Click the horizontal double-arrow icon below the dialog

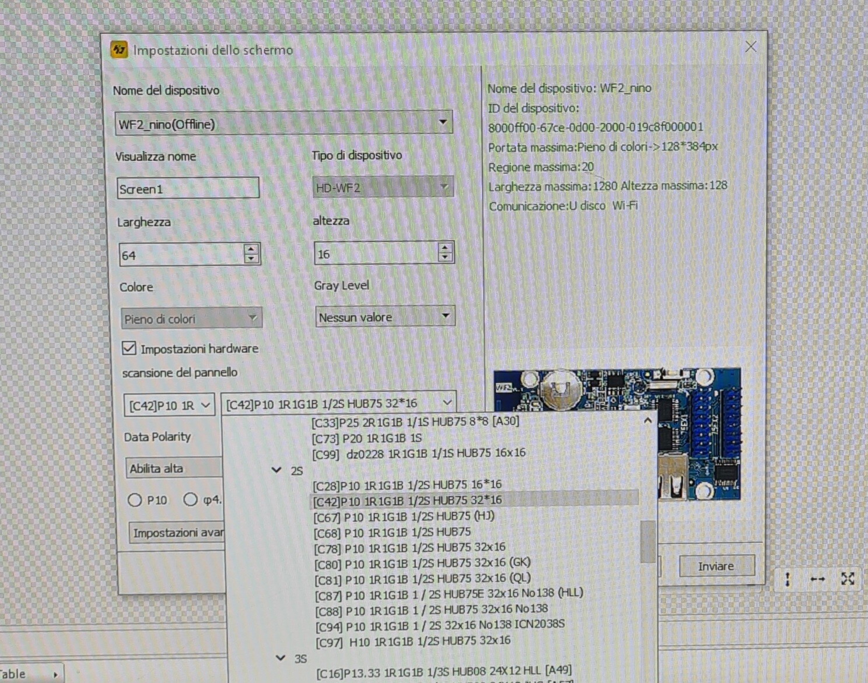tap(818, 579)
